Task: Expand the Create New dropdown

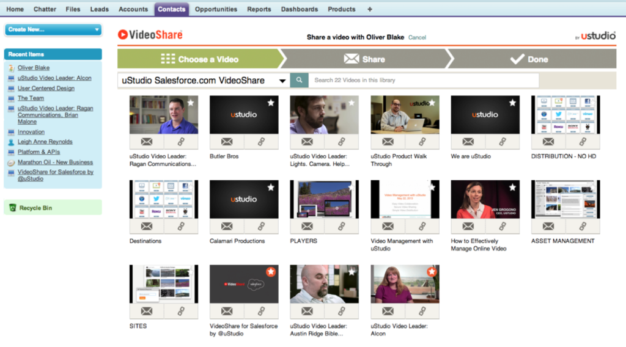Action: point(53,29)
